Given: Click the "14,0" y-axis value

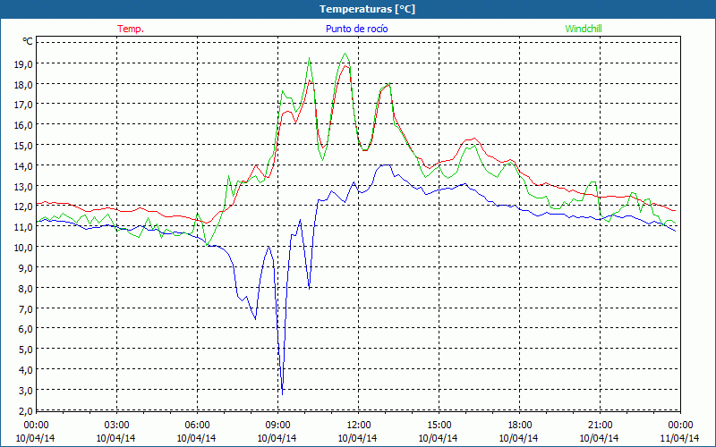Looking at the screenshot, I should [x=23, y=165].
